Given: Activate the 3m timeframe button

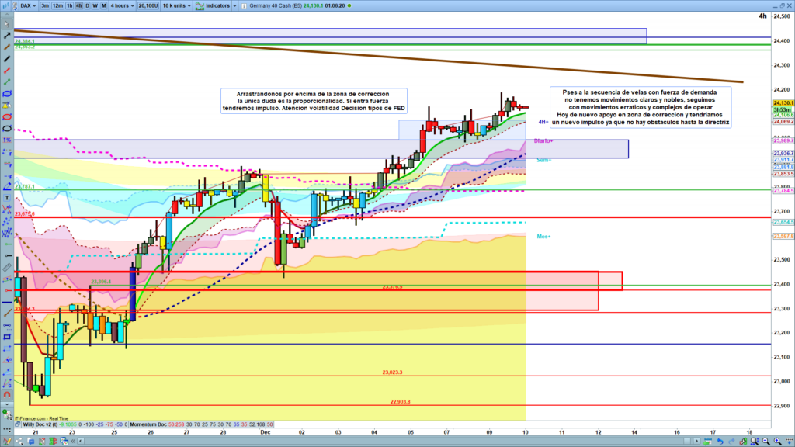Looking at the screenshot, I should [x=45, y=5].
